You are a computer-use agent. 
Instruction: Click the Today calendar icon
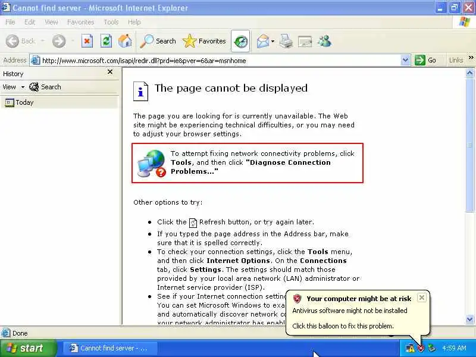pyautogui.click(x=9, y=102)
